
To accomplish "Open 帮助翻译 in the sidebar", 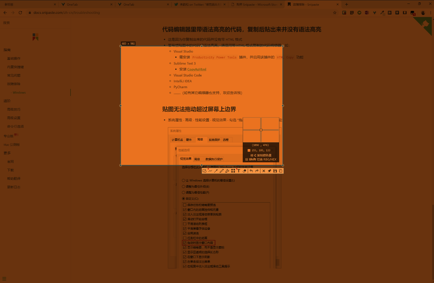I will (x=14, y=179).
